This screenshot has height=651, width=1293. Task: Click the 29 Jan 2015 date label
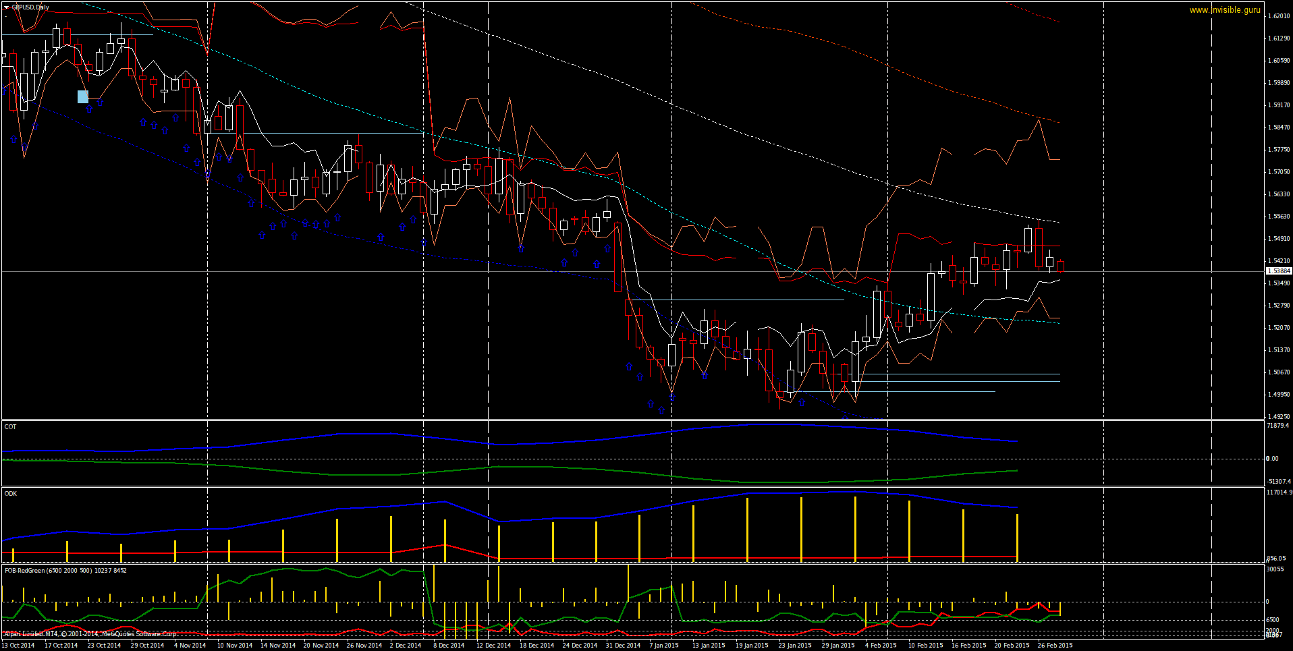click(838, 646)
